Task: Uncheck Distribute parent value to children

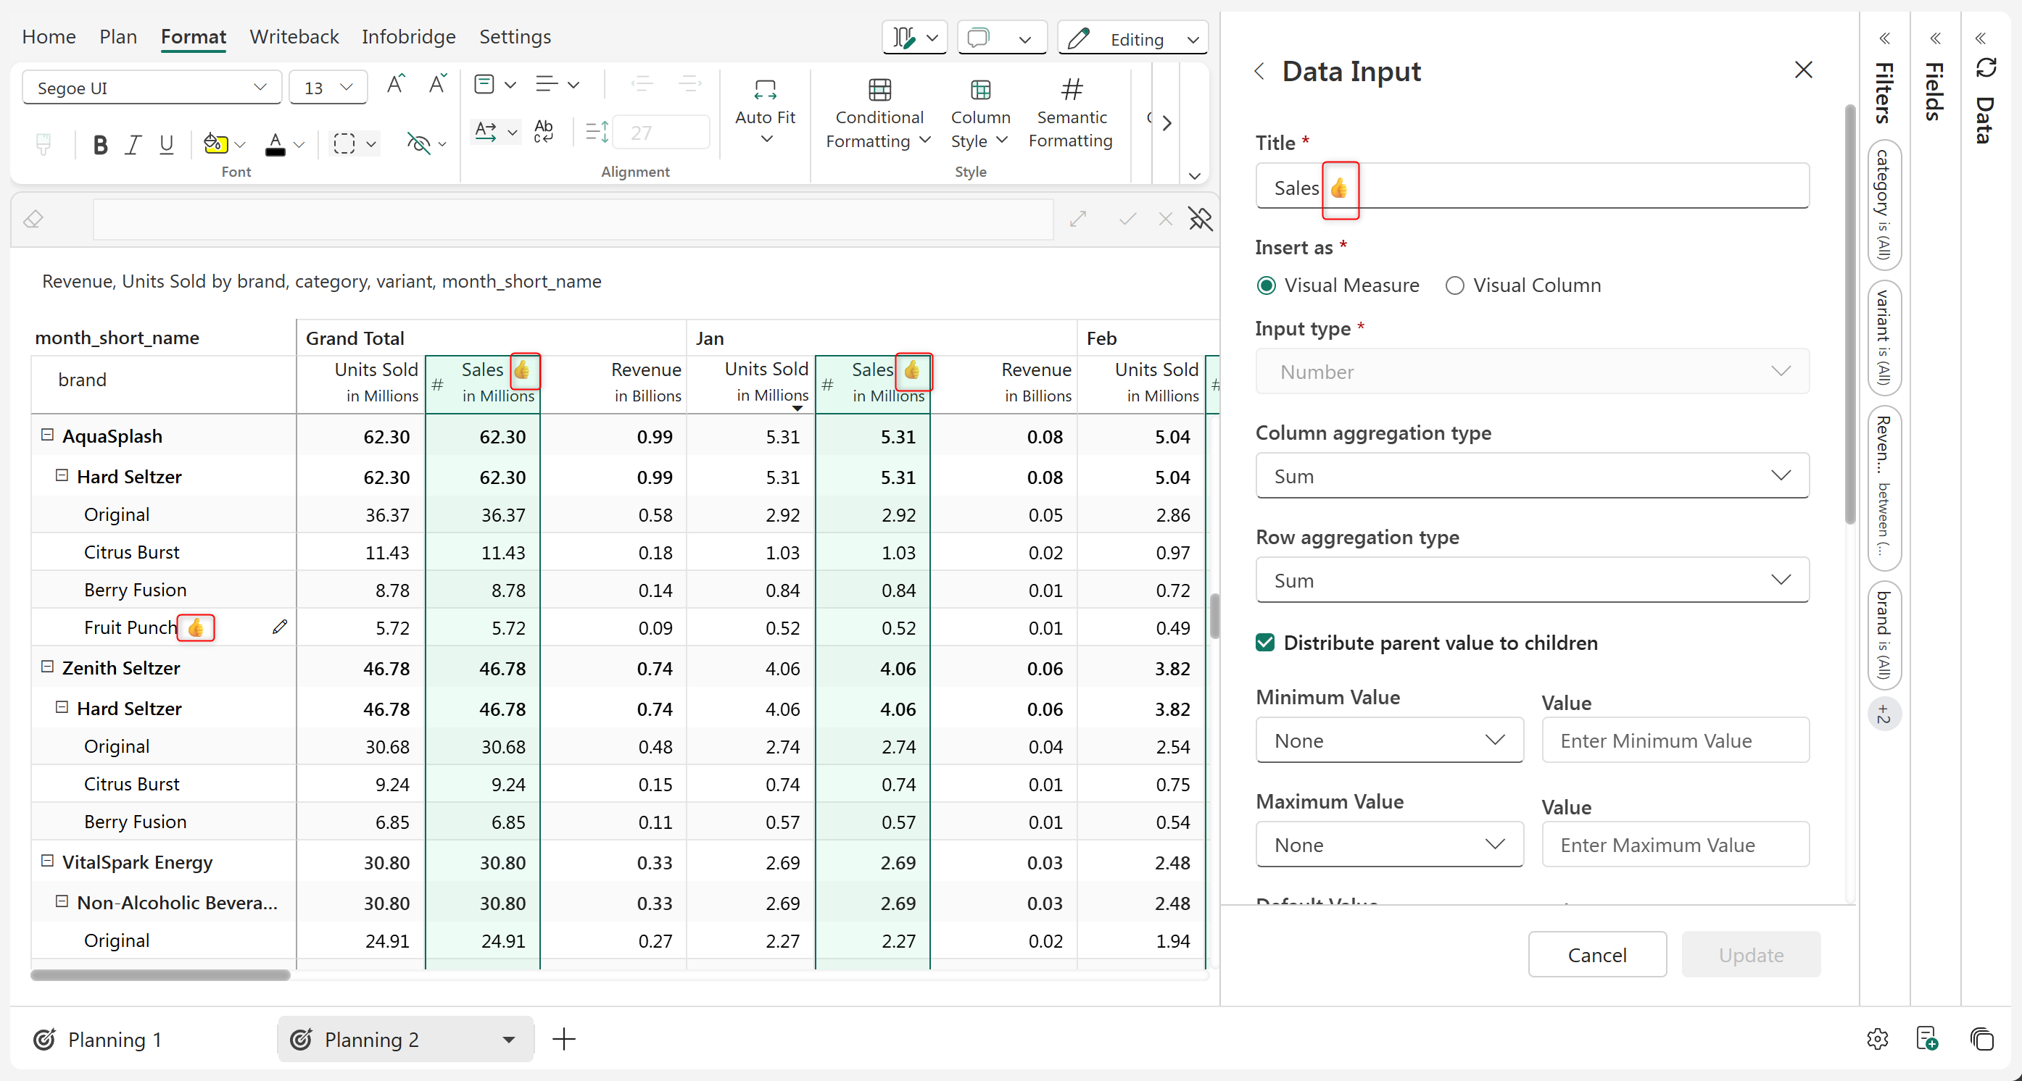Action: pyautogui.click(x=1265, y=643)
